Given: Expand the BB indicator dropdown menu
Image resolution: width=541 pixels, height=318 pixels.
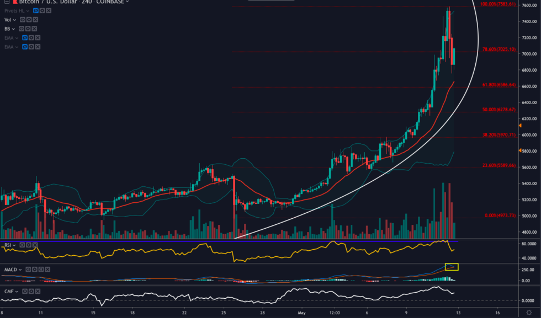Looking at the screenshot, I should pyautogui.click(x=13, y=29).
